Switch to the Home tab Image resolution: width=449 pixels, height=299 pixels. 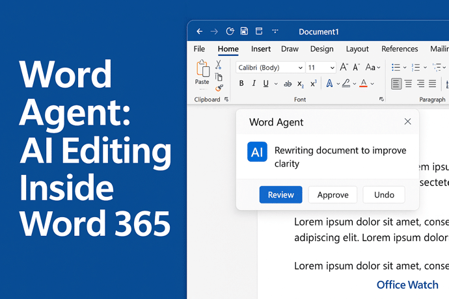coord(228,49)
